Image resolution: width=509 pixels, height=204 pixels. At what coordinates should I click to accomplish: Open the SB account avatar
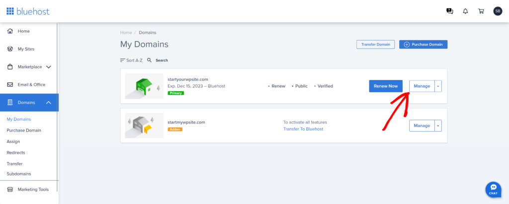click(497, 11)
